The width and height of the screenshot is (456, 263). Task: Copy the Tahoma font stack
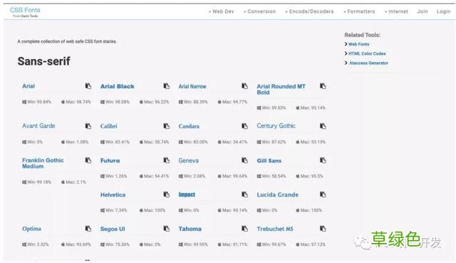(244, 229)
